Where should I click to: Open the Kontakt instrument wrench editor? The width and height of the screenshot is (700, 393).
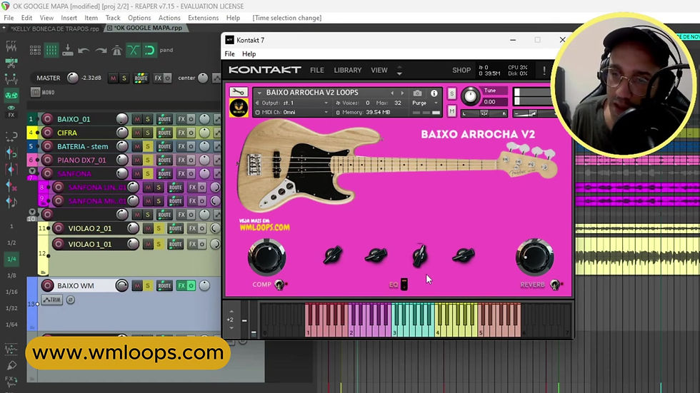click(x=239, y=92)
